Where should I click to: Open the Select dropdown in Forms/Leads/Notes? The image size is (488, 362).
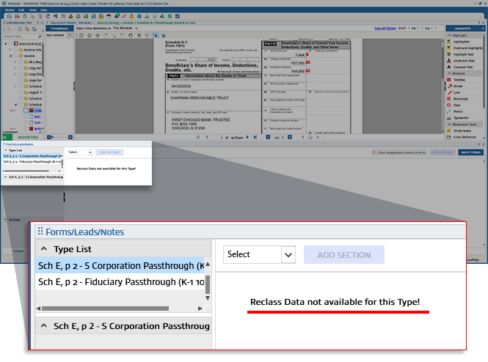[261, 255]
